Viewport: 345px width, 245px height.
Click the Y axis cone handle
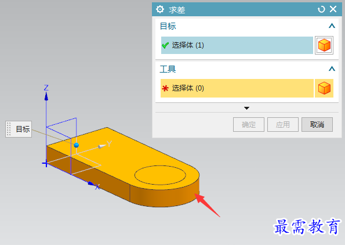point(101,146)
